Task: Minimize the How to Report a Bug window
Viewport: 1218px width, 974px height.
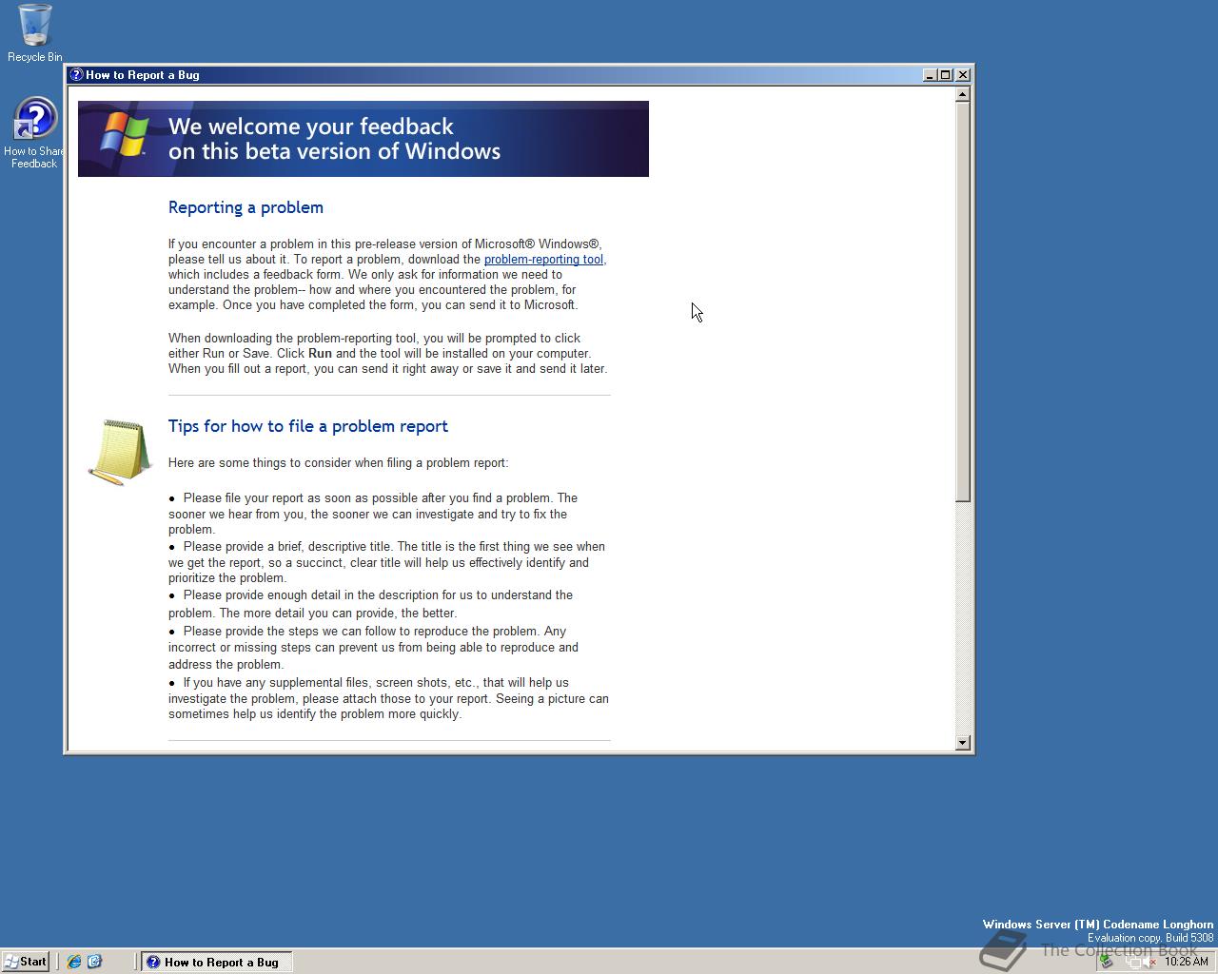Action: tap(930, 74)
